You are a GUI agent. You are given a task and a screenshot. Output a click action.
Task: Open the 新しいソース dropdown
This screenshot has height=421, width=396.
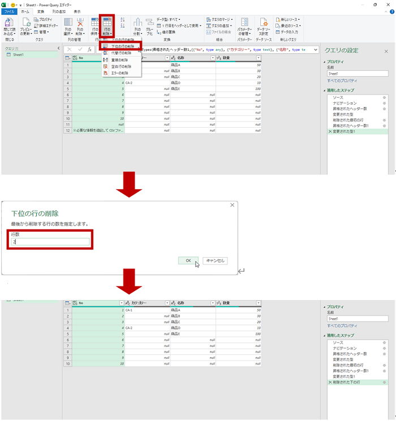point(291,19)
